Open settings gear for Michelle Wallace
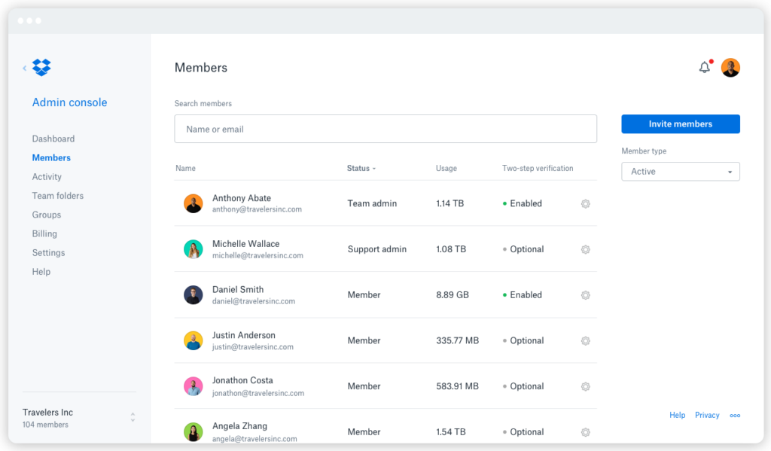 point(585,249)
